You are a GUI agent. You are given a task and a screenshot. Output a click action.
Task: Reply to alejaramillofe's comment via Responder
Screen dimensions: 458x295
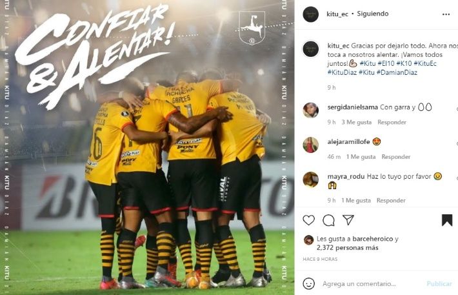(396, 157)
